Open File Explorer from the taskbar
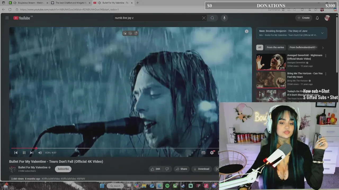Image resolution: width=339 pixels, height=190 pixels. (144, 186)
